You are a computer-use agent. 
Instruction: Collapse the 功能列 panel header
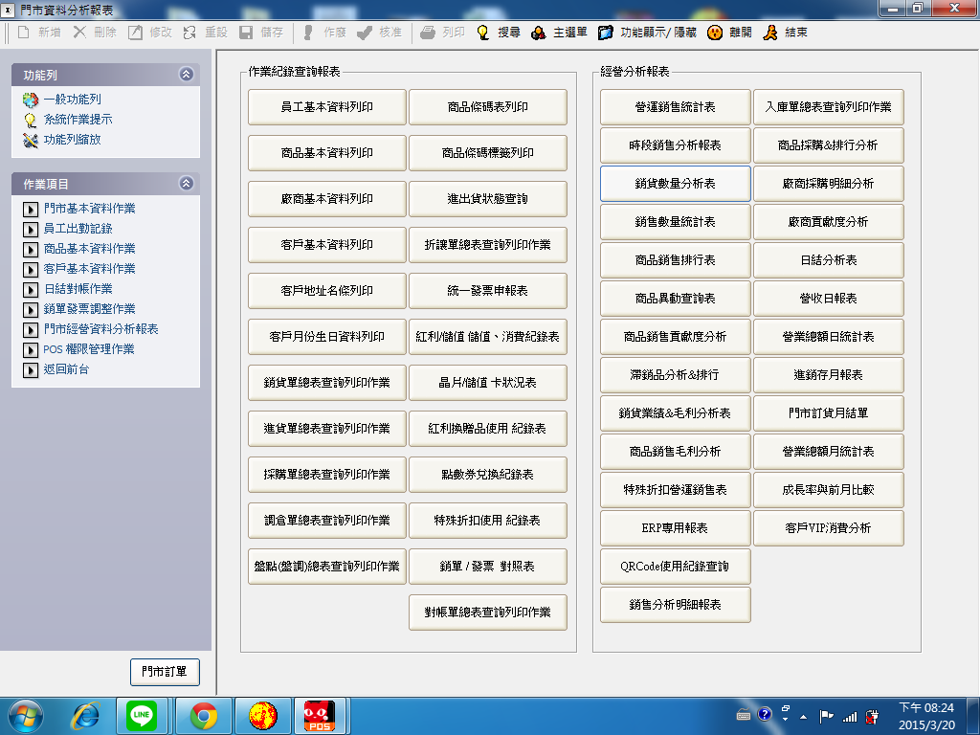coord(186,74)
